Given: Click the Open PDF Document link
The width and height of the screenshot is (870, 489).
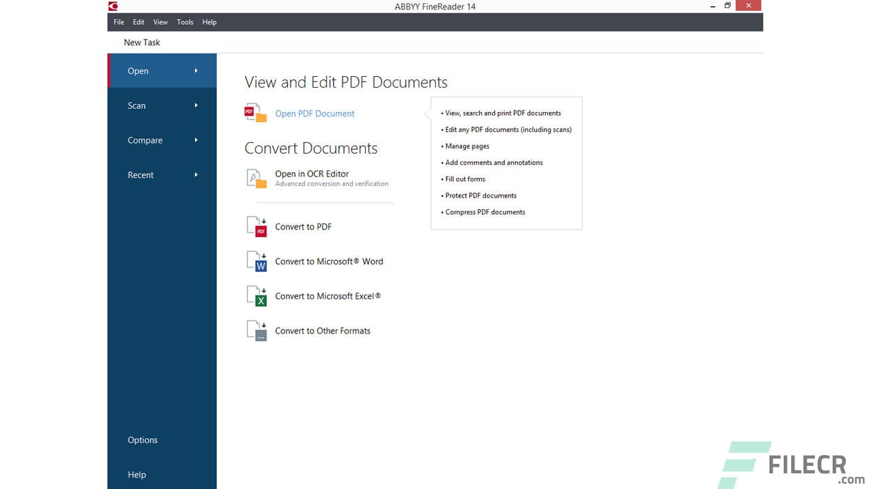Looking at the screenshot, I should 315,113.
